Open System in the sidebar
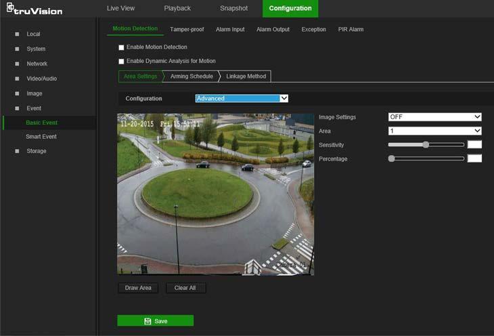 36,49
